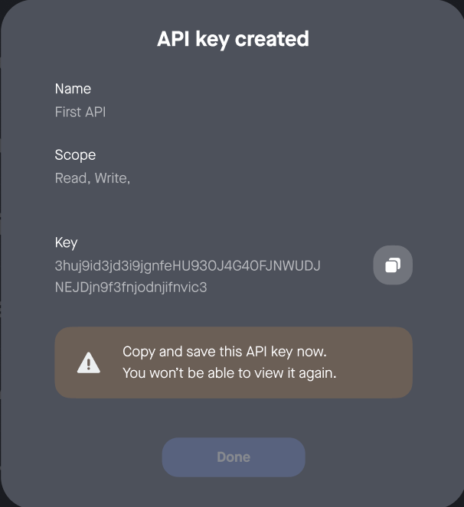Select the key line starting with NEJDjn9f3
Viewport: 464px width, 507px height.
131,288
